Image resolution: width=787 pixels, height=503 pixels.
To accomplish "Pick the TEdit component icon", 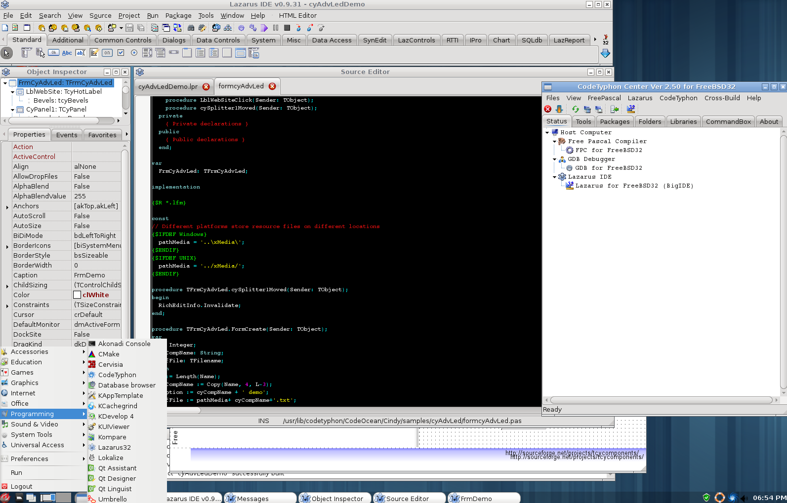I will point(81,53).
